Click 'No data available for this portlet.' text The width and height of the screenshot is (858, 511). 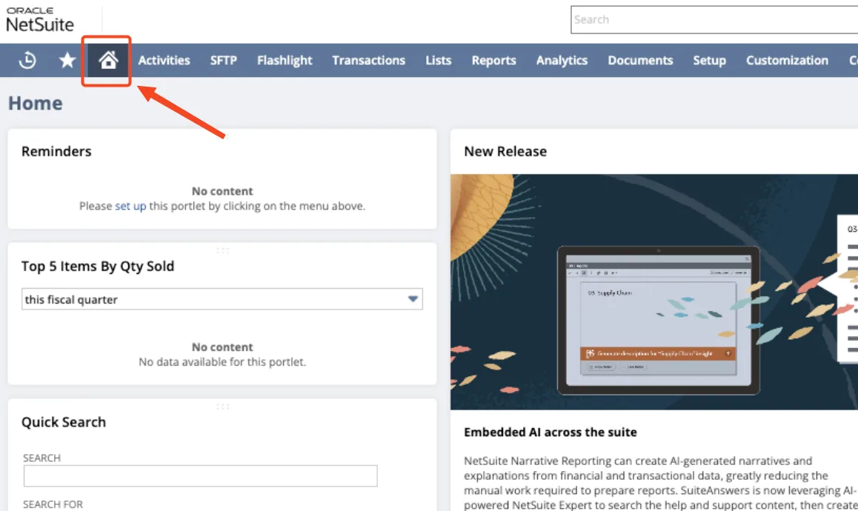222,362
